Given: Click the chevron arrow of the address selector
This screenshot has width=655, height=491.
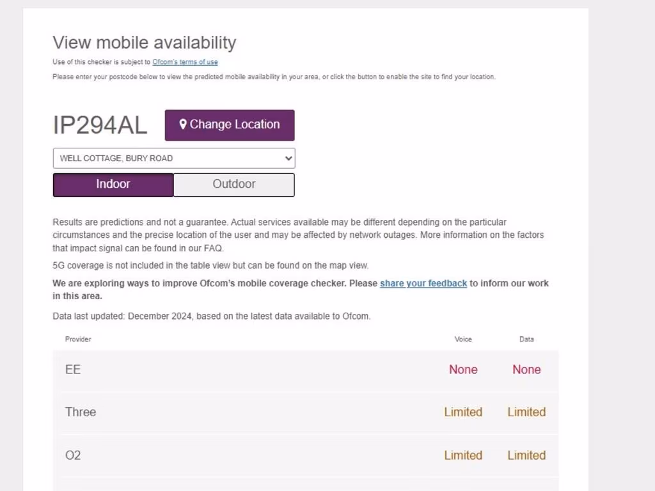Looking at the screenshot, I should pos(288,159).
